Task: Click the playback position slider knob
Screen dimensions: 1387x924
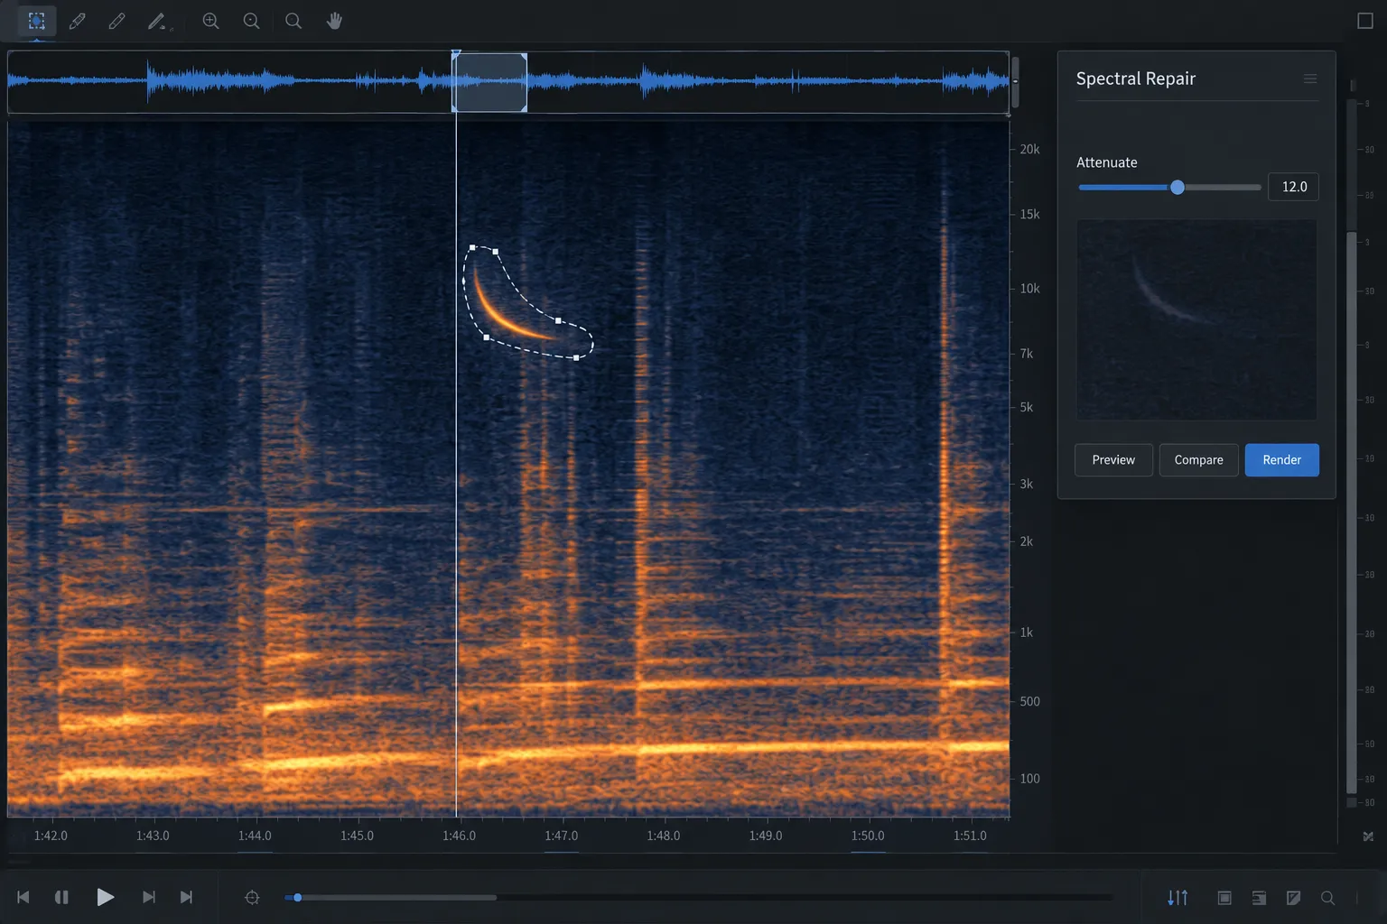Action: coord(297,898)
